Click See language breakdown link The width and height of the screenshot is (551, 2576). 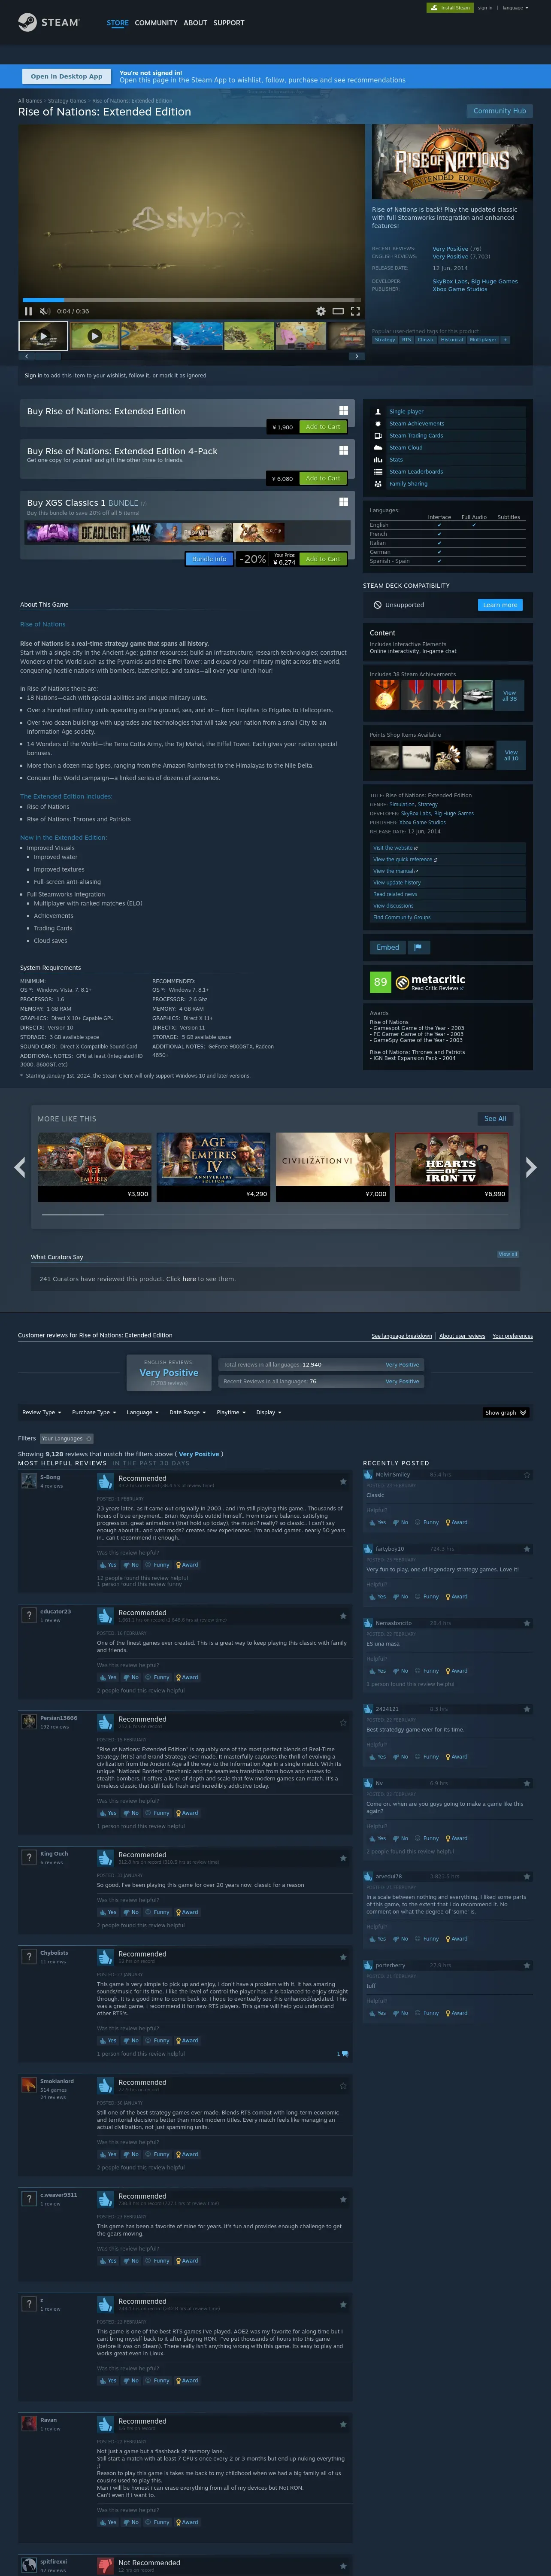402,1336
